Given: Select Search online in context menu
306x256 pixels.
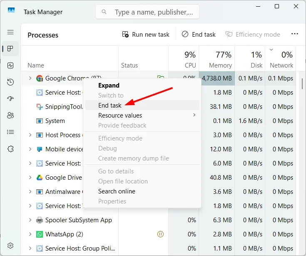Looking at the screenshot, I should point(117,191).
